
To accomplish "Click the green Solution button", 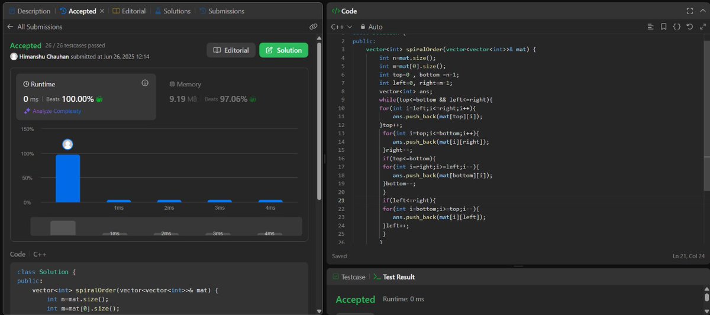I will tap(284, 50).
